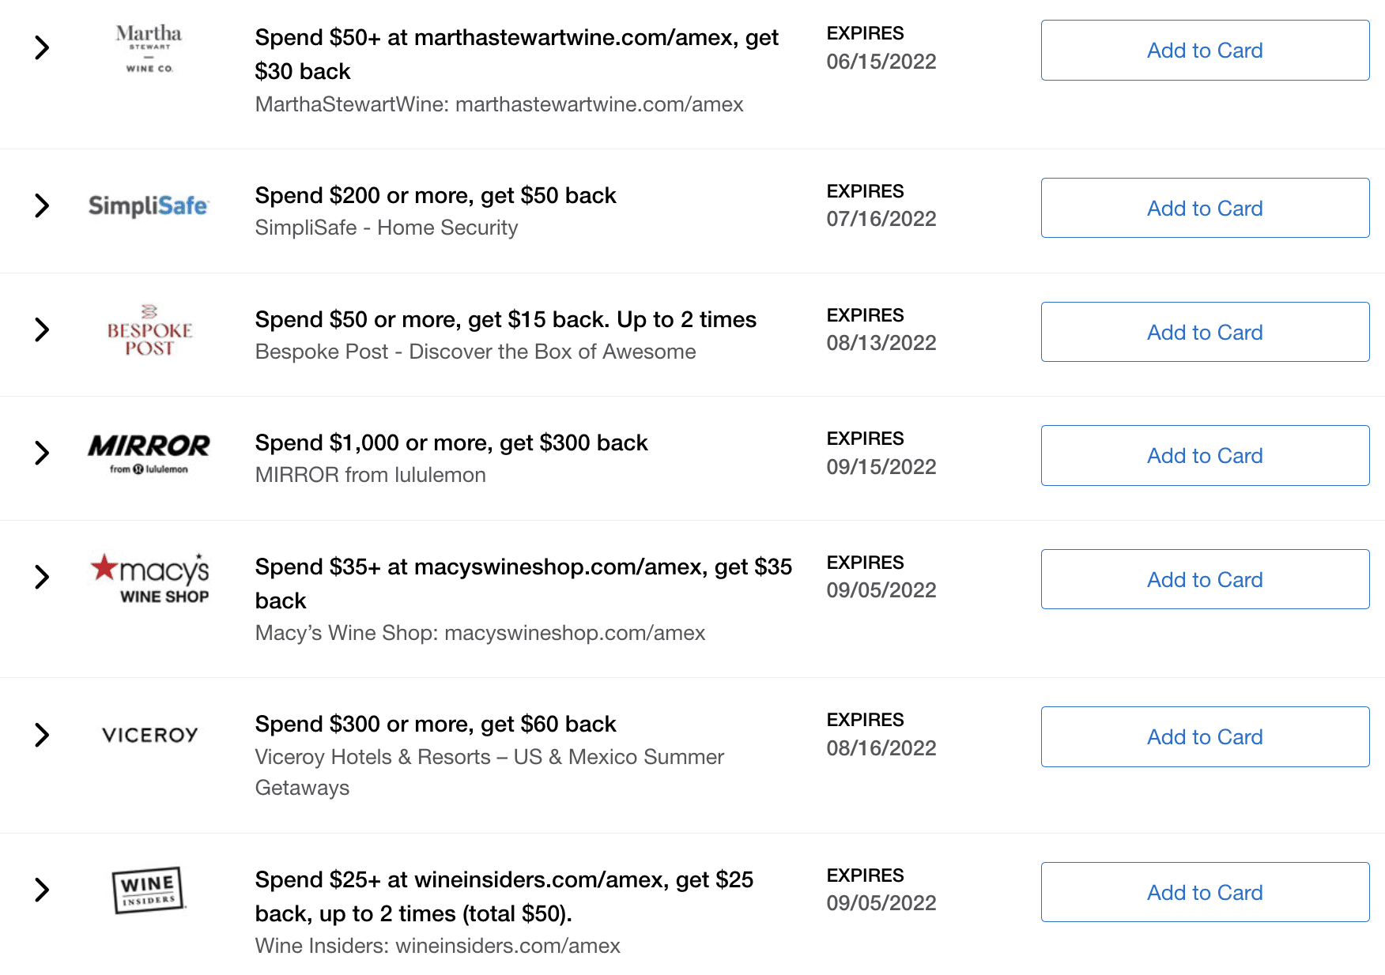Expand the SimpliSafe offer chevron
1385x975 pixels.
click(43, 206)
